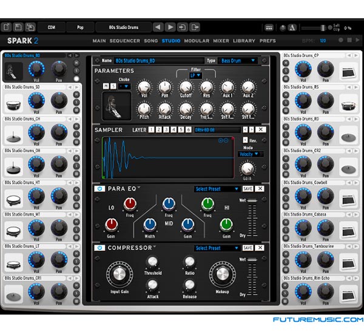Select the 80s Studio Drums_HT tom image

pyautogui.click(x=13, y=199)
